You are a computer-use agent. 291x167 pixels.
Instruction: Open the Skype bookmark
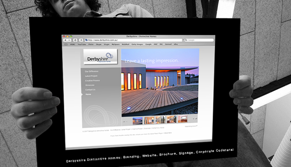point(98,44)
